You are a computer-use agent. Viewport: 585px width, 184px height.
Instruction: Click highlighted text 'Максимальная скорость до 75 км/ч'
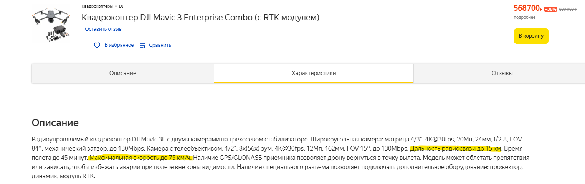[140, 158]
